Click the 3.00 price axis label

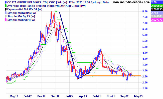(x=145, y=71)
